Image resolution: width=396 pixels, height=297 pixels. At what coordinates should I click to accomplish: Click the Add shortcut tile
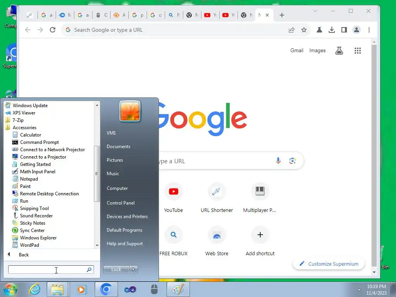[x=260, y=241]
